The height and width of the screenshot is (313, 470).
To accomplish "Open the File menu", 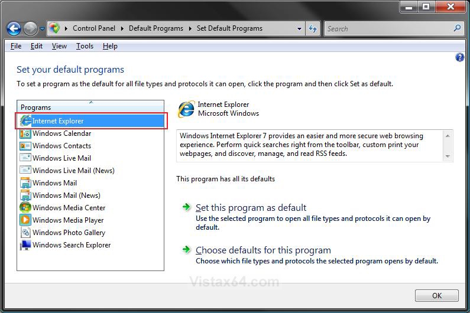I will [x=16, y=46].
